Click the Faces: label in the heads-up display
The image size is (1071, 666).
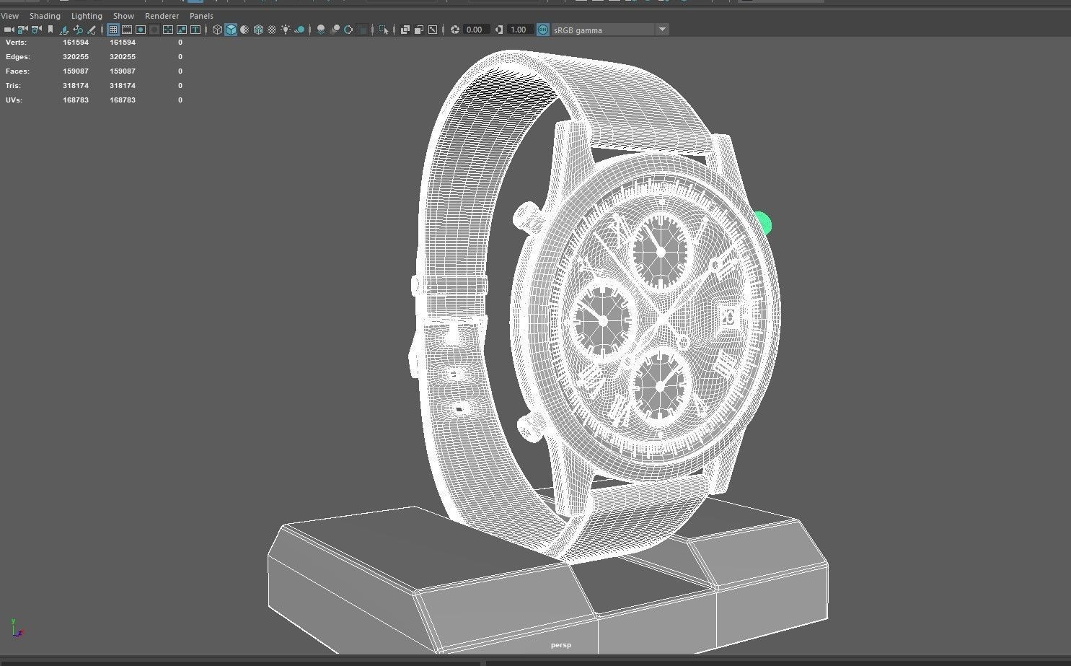click(x=17, y=71)
